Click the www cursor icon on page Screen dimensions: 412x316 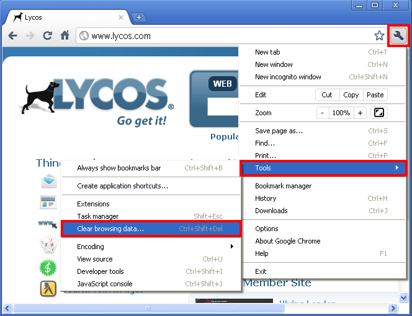tap(48, 224)
